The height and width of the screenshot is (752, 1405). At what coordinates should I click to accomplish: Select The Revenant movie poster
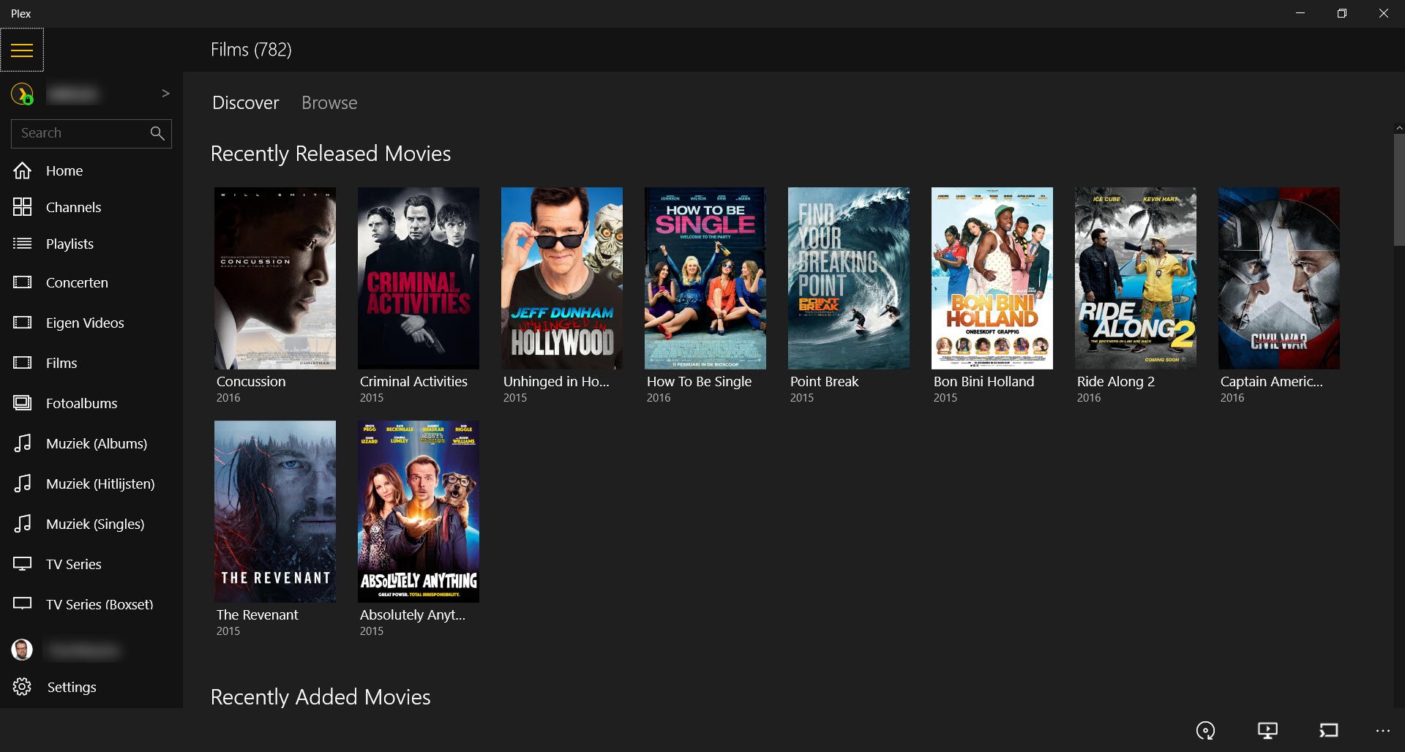click(275, 511)
